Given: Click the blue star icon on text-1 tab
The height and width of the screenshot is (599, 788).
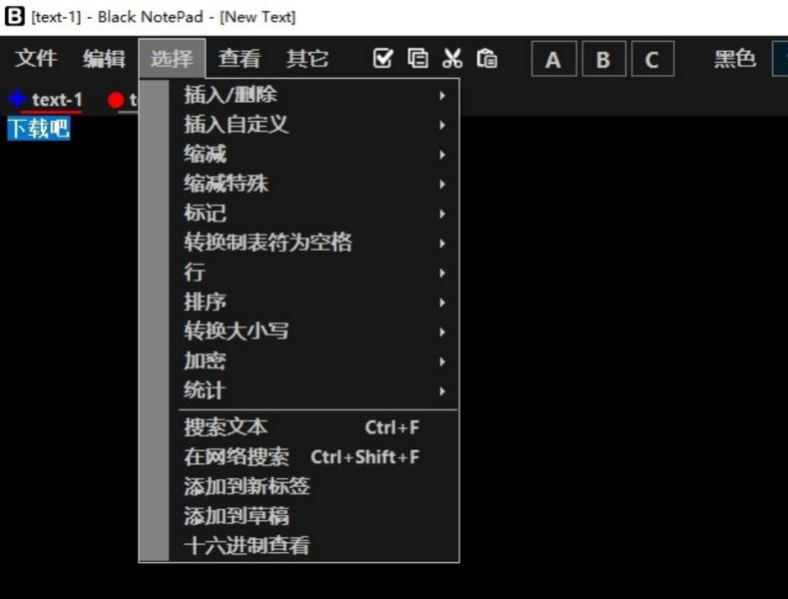Looking at the screenshot, I should click(17, 99).
